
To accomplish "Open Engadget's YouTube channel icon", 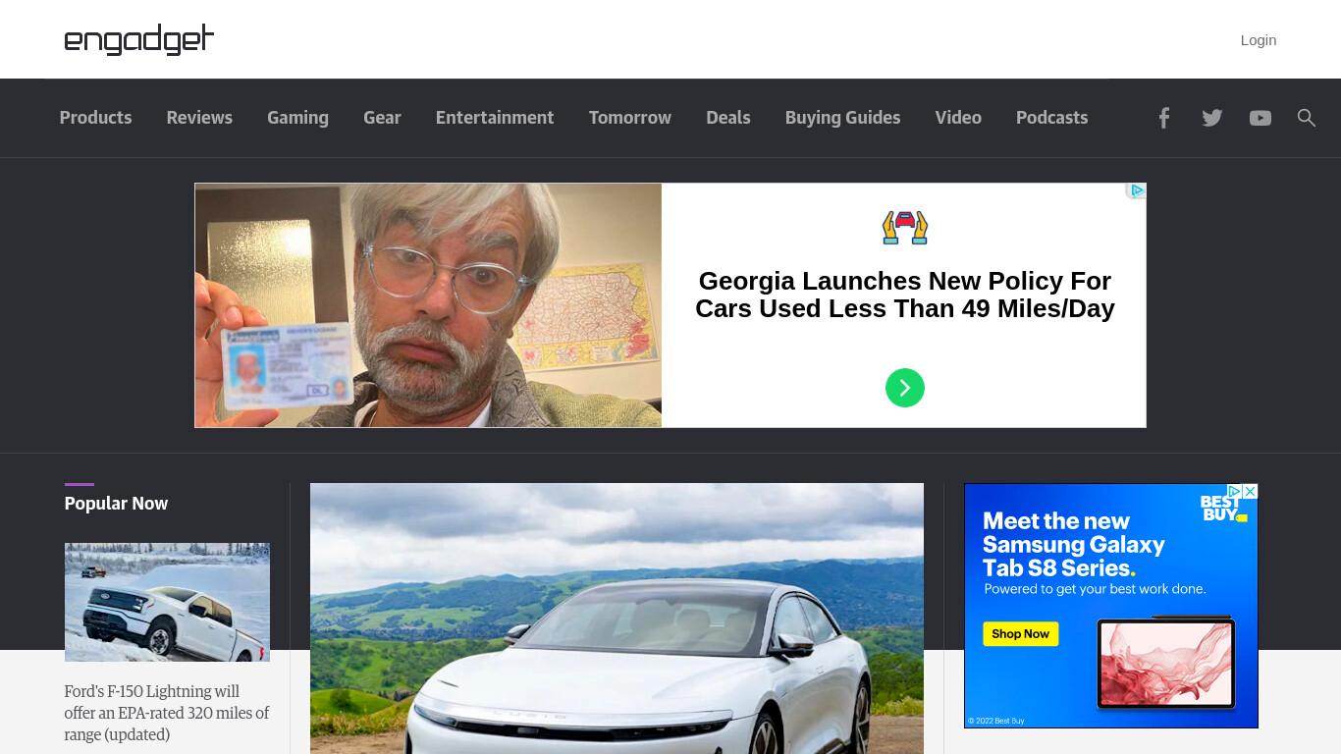I will click(1261, 118).
